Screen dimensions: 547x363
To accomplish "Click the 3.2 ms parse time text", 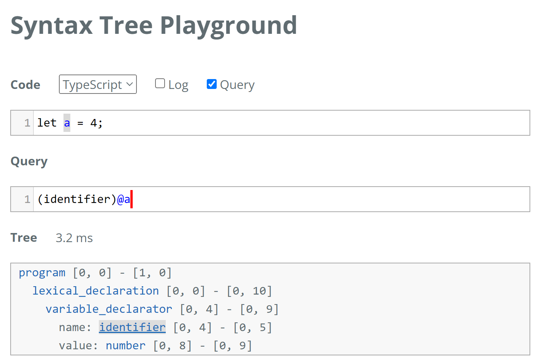I will coord(74,238).
